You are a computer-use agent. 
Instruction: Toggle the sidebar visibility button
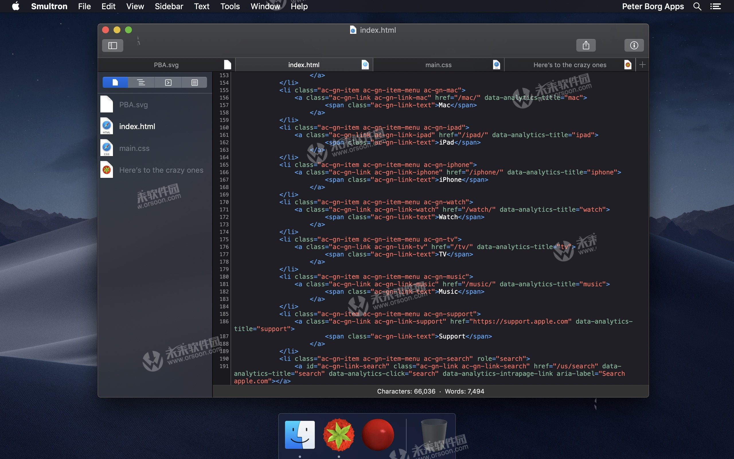point(112,46)
